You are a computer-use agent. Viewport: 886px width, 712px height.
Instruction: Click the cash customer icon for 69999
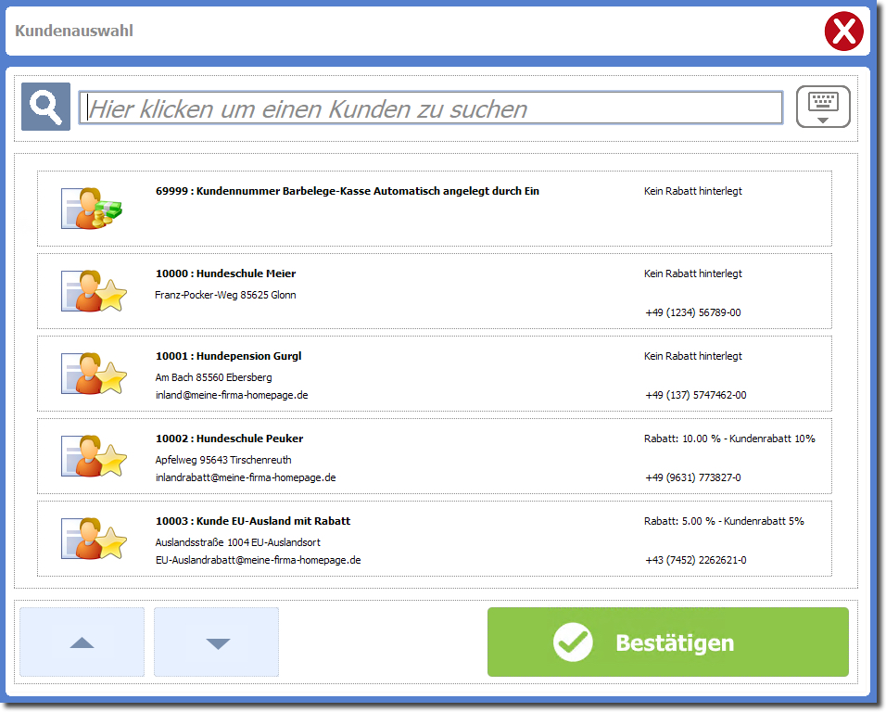(x=92, y=208)
